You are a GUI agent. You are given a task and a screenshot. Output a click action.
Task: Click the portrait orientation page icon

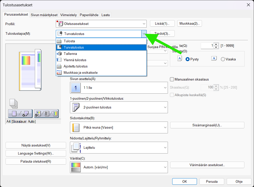180,59
